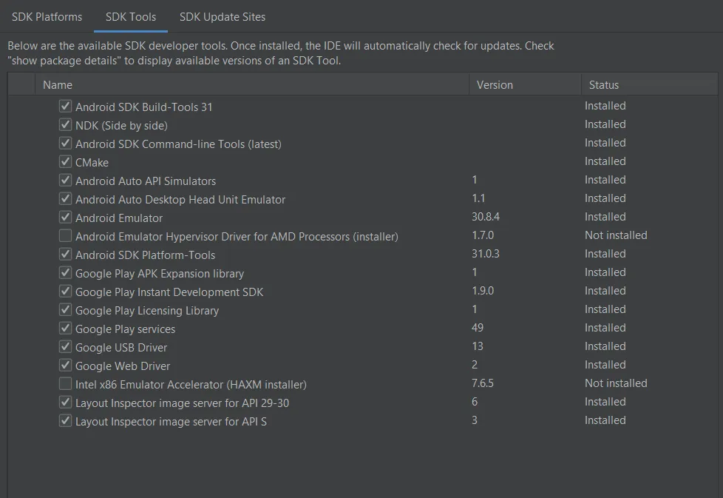This screenshot has width=723, height=498.
Task: Toggle the CMake checkbox
Action: click(x=66, y=162)
